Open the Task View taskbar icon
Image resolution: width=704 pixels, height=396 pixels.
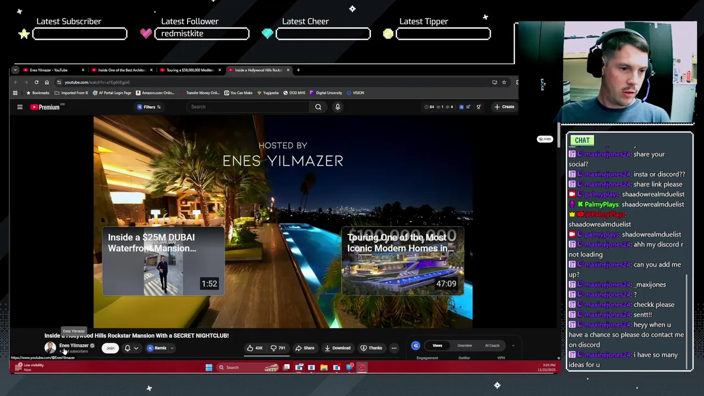coord(287,367)
